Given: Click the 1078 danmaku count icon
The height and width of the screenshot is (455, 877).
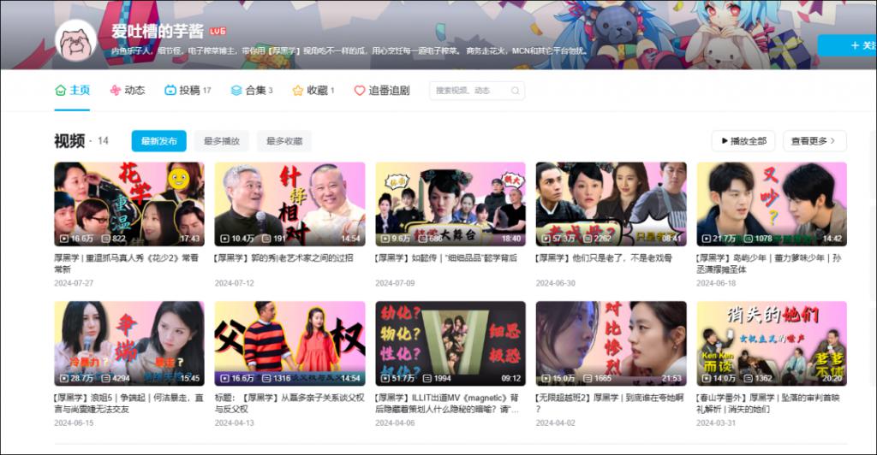Looking at the screenshot, I should [749, 239].
